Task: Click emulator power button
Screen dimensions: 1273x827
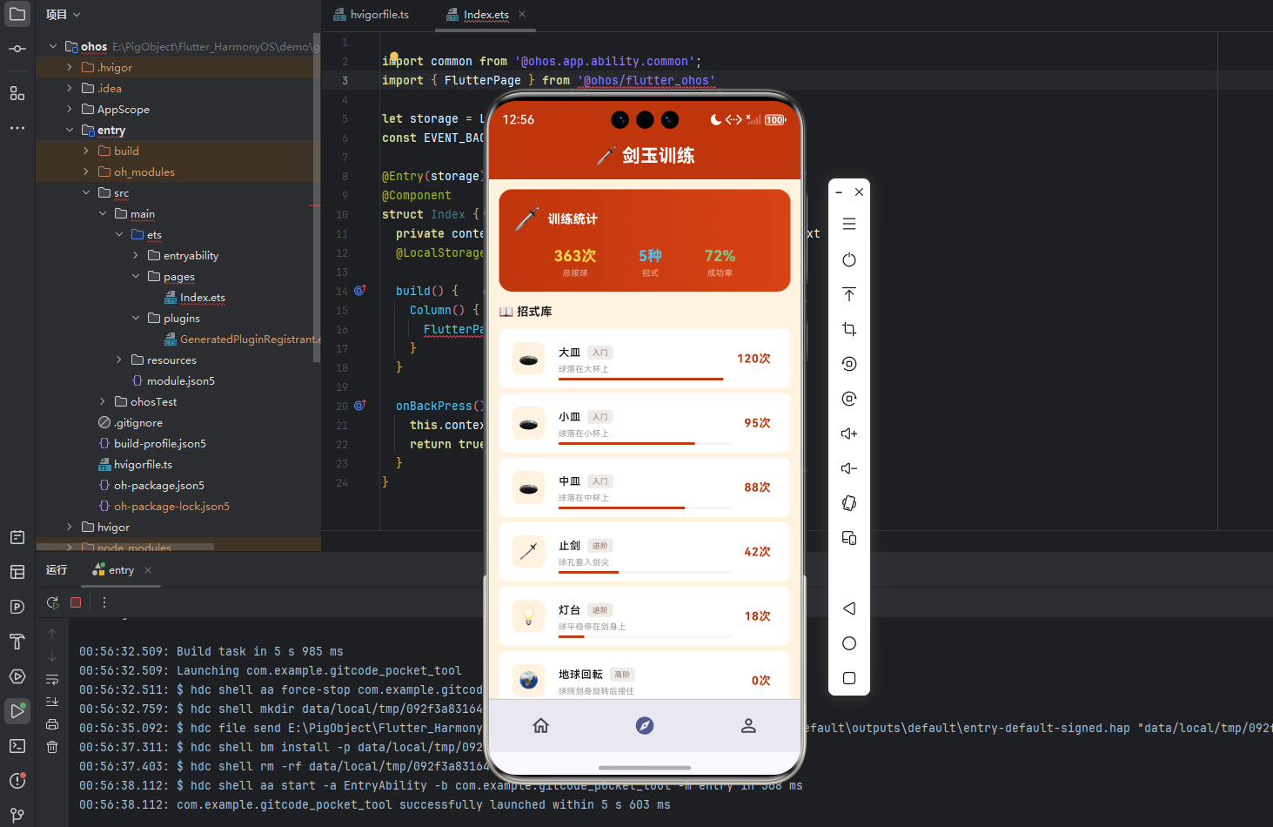Action: click(x=849, y=259)
